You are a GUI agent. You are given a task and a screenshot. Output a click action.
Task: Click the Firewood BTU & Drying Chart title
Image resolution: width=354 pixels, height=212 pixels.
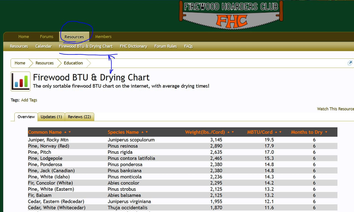click(91, 77)
